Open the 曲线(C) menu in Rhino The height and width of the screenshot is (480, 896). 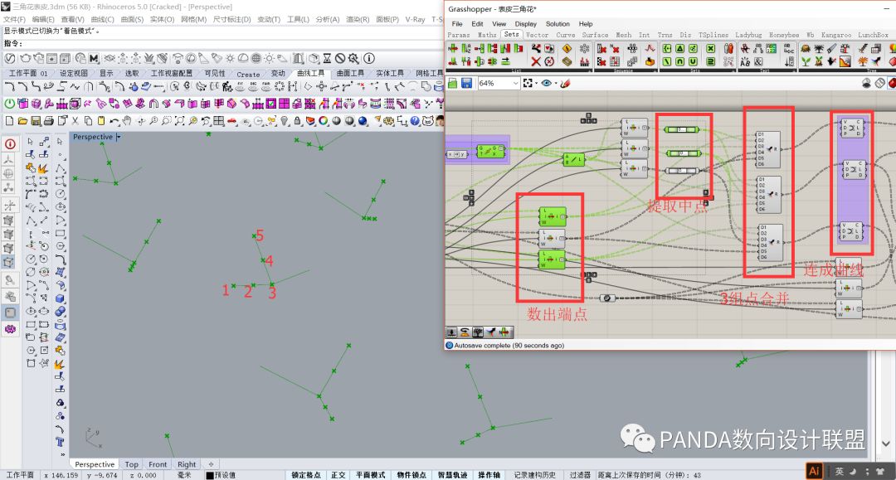click(x=102, y=19)
